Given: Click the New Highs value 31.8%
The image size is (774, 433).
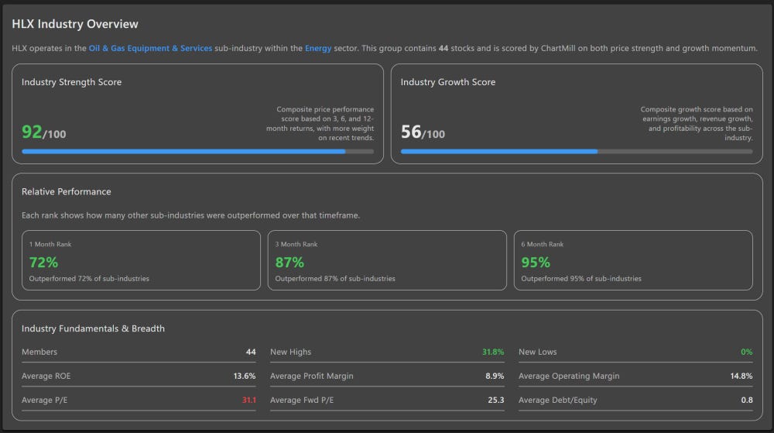Looking at the screenshot, I should pos(493,352).
